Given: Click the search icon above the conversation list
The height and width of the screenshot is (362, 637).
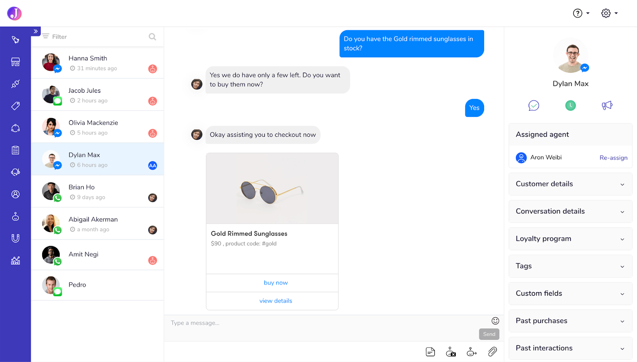Looking at the screenshot, I should pyautogui.click(x=152, y=37).
